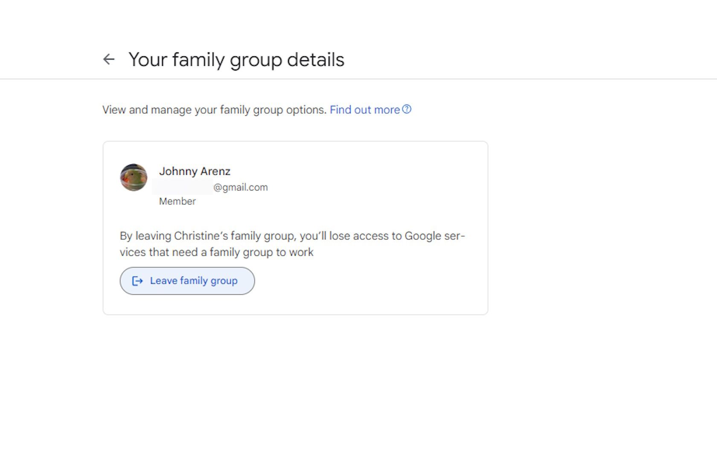Screen dimensions: 717x463
Task: Click the family member details card
Action: pyautogui.click(x=296, y=227)
